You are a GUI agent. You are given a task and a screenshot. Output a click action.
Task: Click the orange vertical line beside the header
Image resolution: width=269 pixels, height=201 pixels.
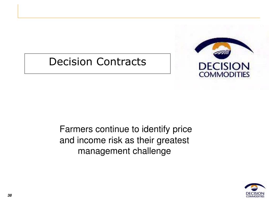[x=18, y=11]
